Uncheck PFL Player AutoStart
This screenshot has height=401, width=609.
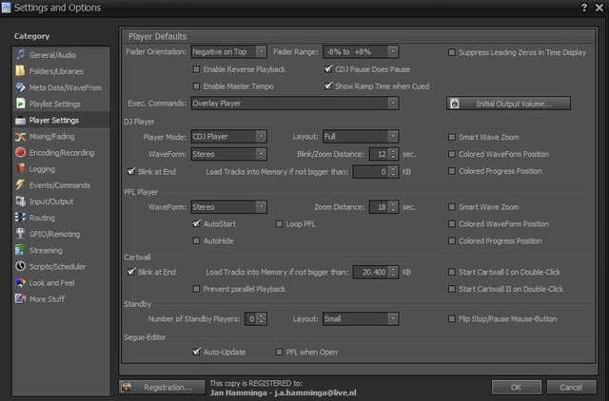197,223
